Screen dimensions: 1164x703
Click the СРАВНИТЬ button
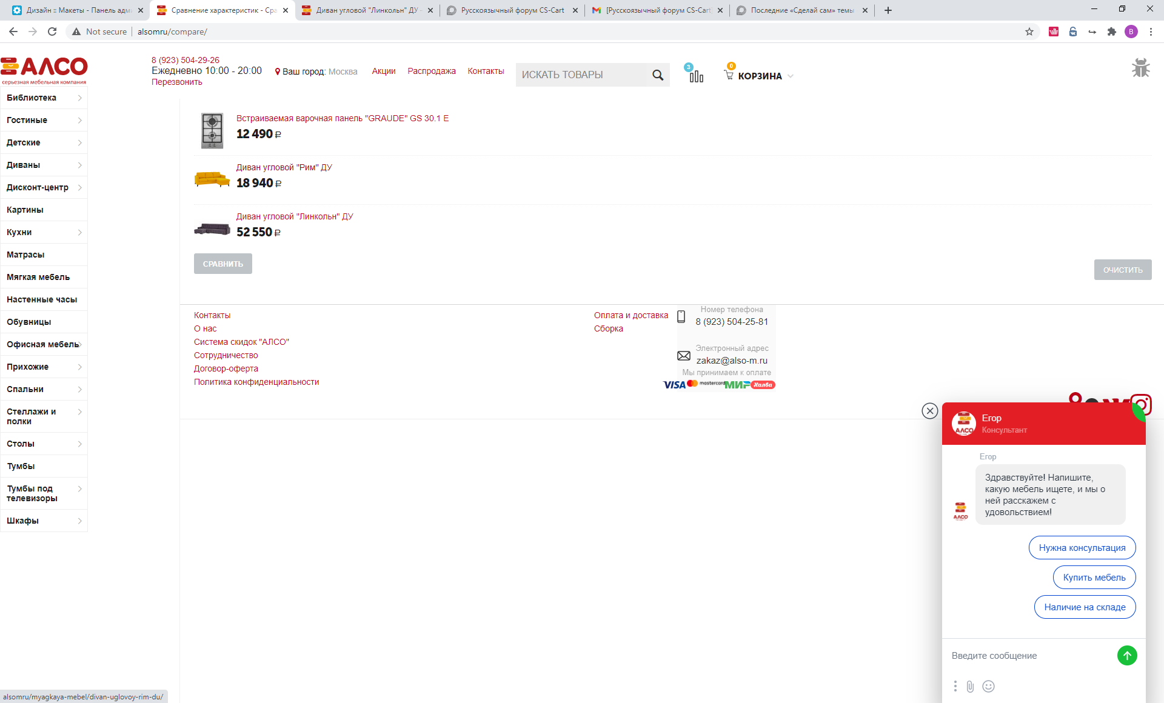(x=223, y=264)
